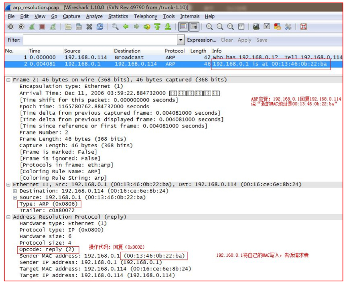Go back in packet history

tap(126, 27)
